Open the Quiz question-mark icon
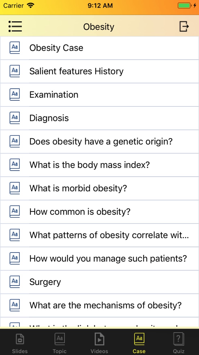199x355 pixels. [179, 339]
